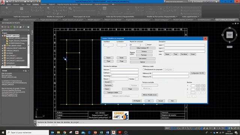Open Word from the taskbar
240x135 pixels.
click(x=108, y=132)
